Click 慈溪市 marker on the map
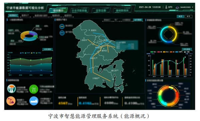Image resolution: width=200 pixels, height=121 pixels. click(x=89, y=30)
